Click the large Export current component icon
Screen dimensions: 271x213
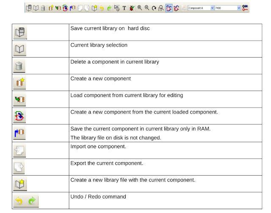coord(20,167)
